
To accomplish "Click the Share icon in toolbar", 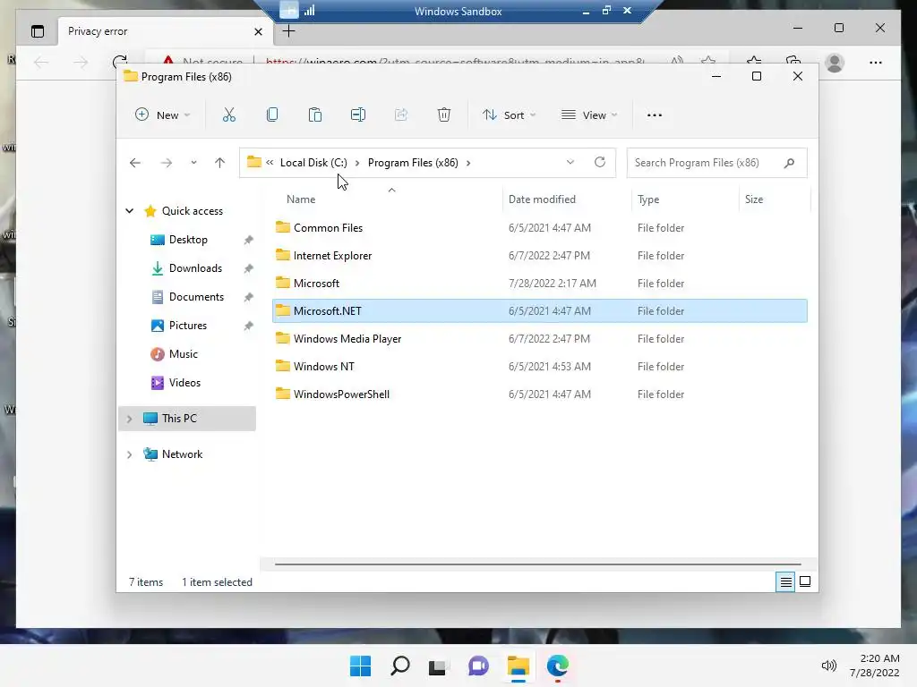I will click(401, 115).
